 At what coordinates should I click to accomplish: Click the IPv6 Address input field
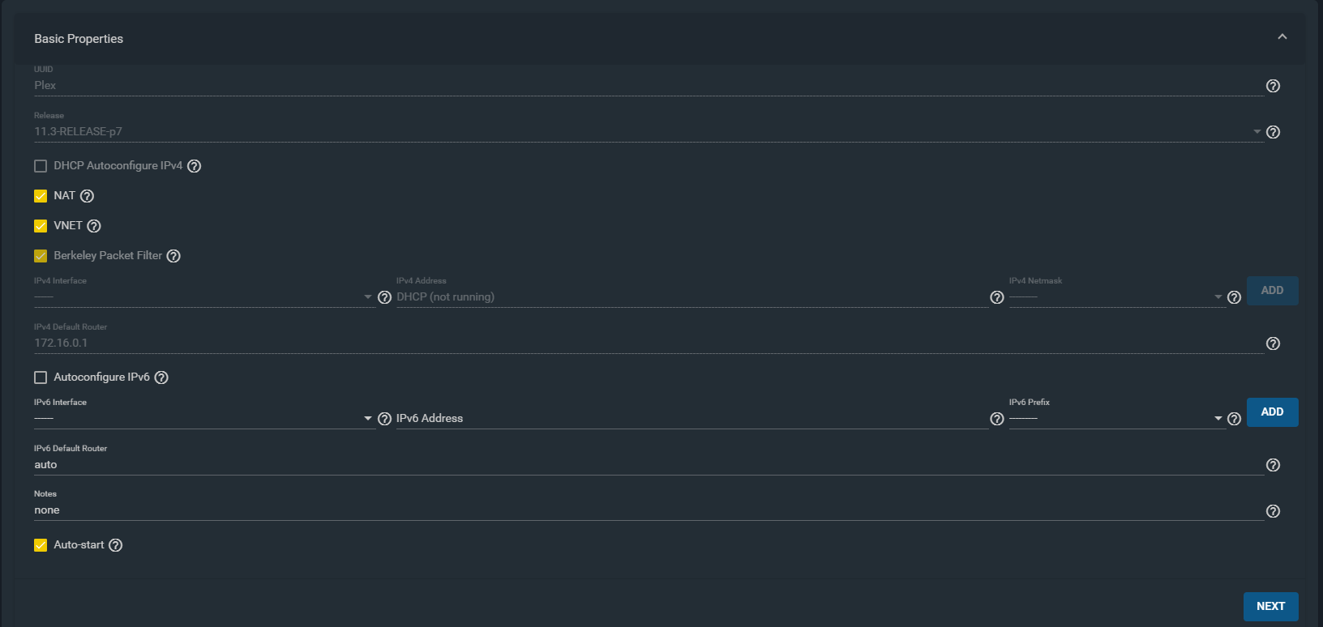(689, 419)
